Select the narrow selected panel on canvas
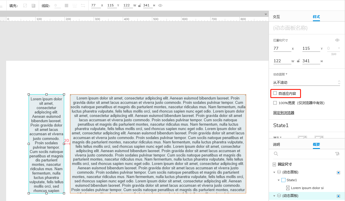Viewport: 345px width, 201px height. [x=46, y=144]
